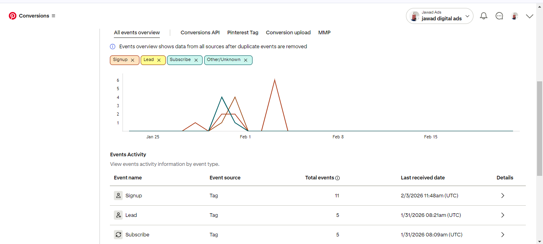Open the notifications bell
The height and width of the screenshot is (244, 543).
483,16
